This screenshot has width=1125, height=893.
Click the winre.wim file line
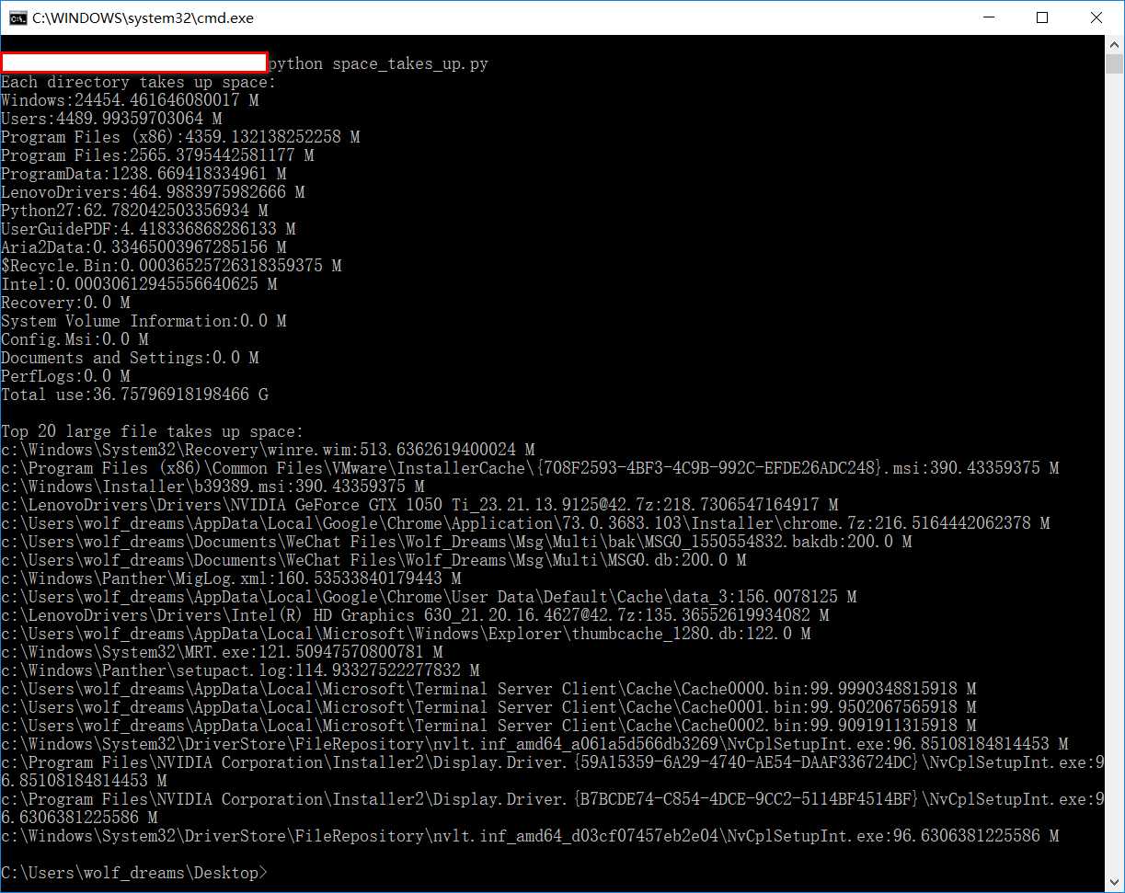click(x=268, y=450)
